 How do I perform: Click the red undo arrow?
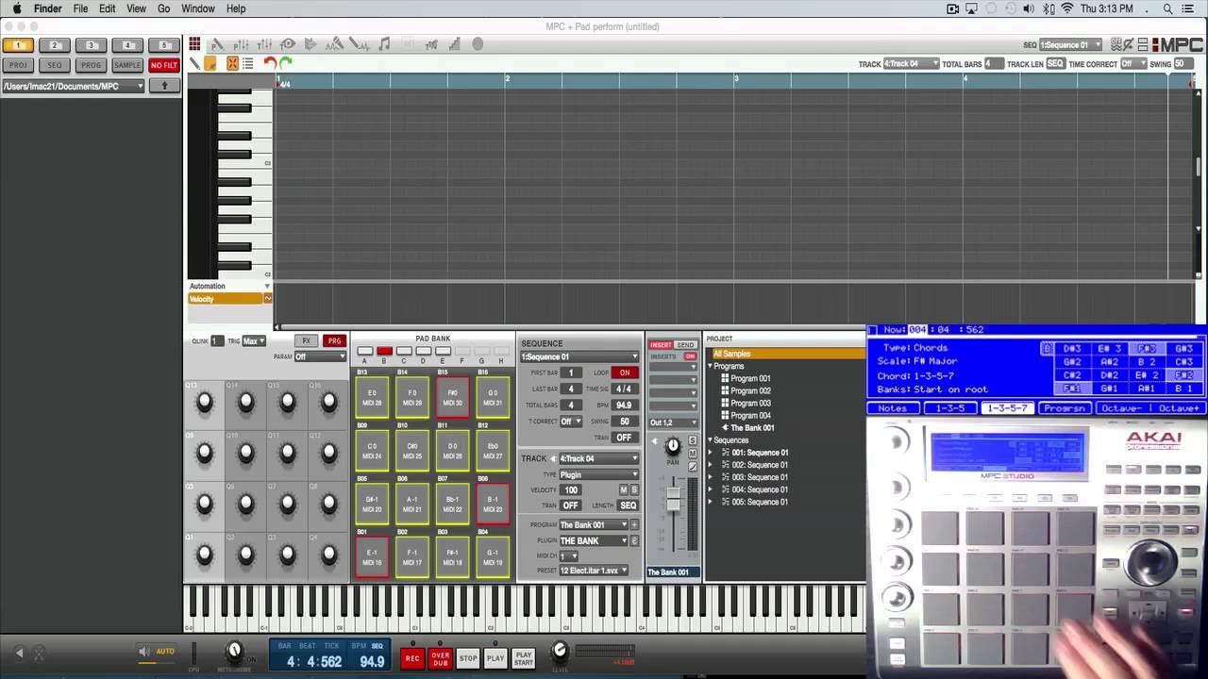(x=270, y=63)
